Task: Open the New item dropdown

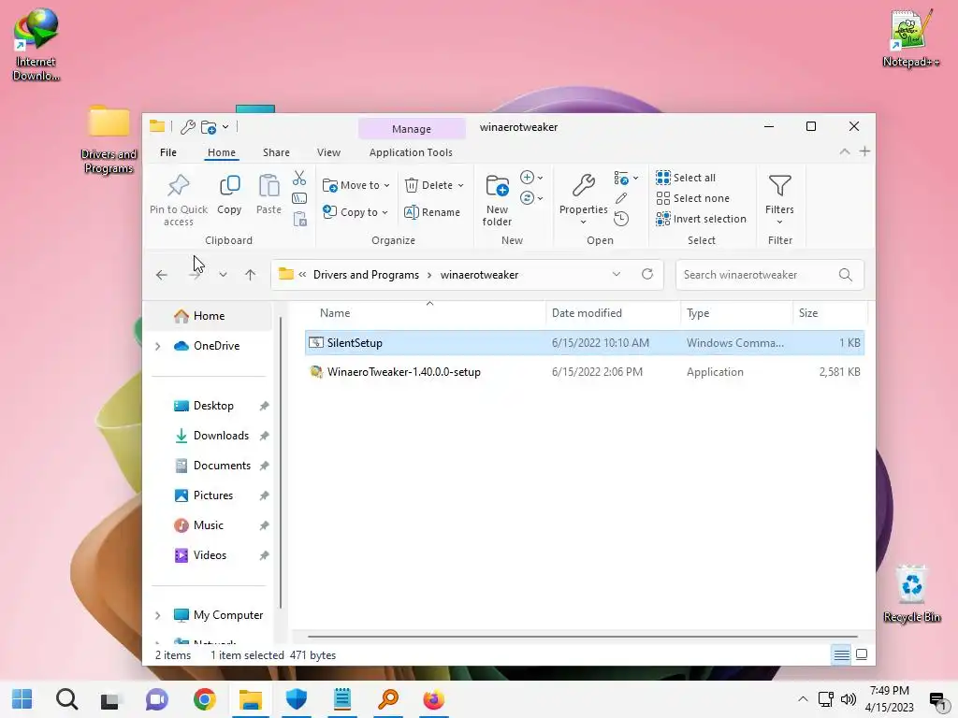Action: pos(531,178)
